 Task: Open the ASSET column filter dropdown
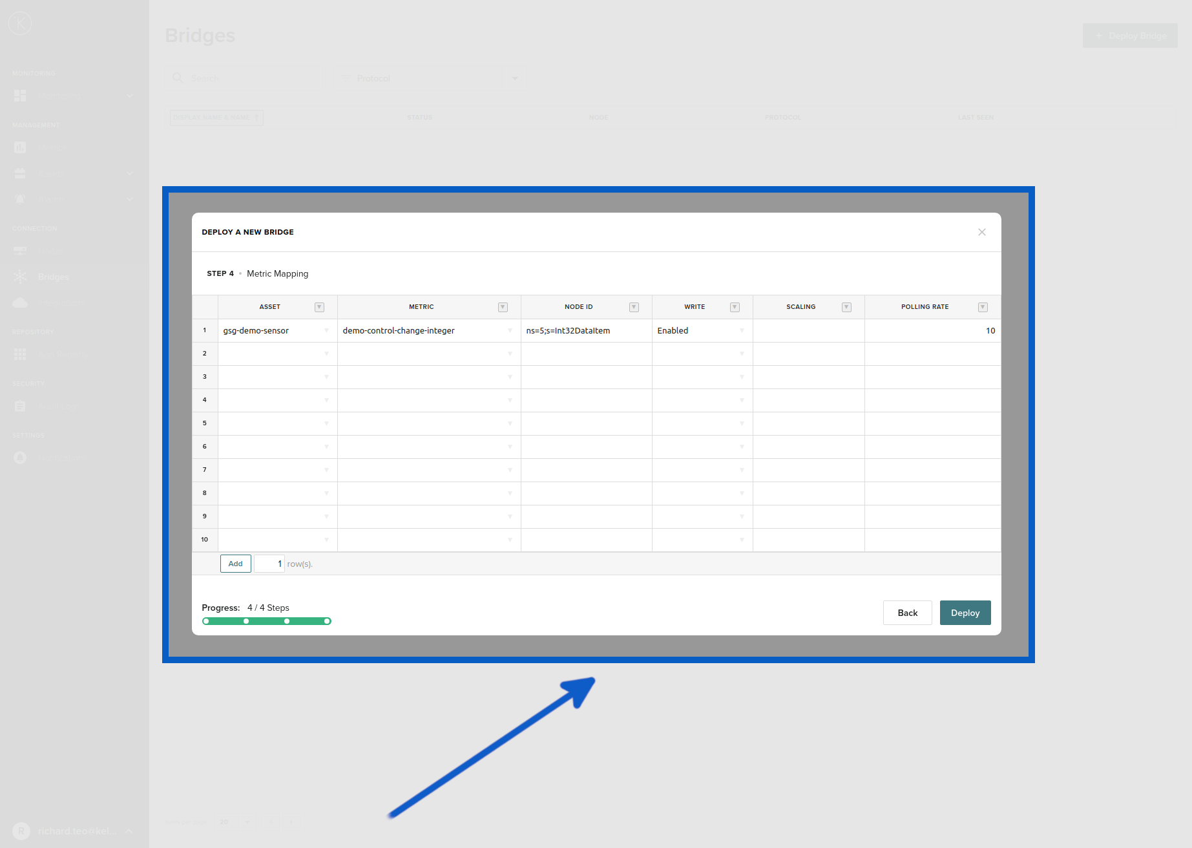(x=319, y=306)
